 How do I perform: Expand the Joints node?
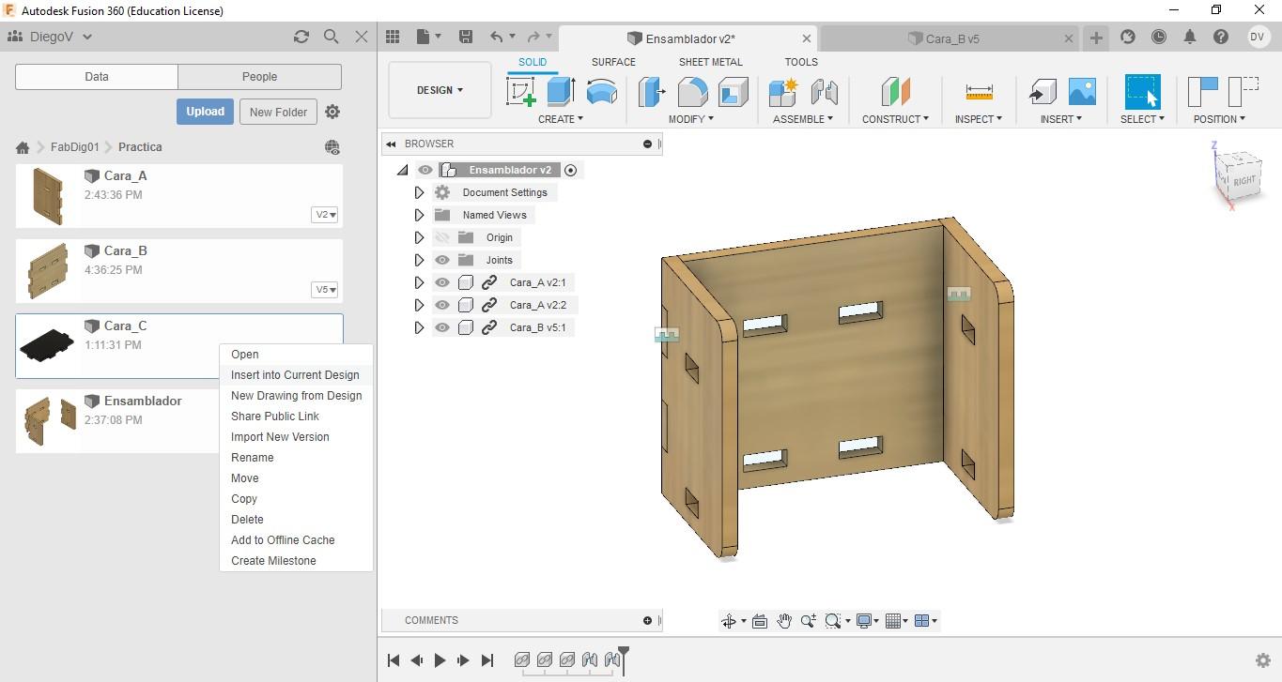419,260
